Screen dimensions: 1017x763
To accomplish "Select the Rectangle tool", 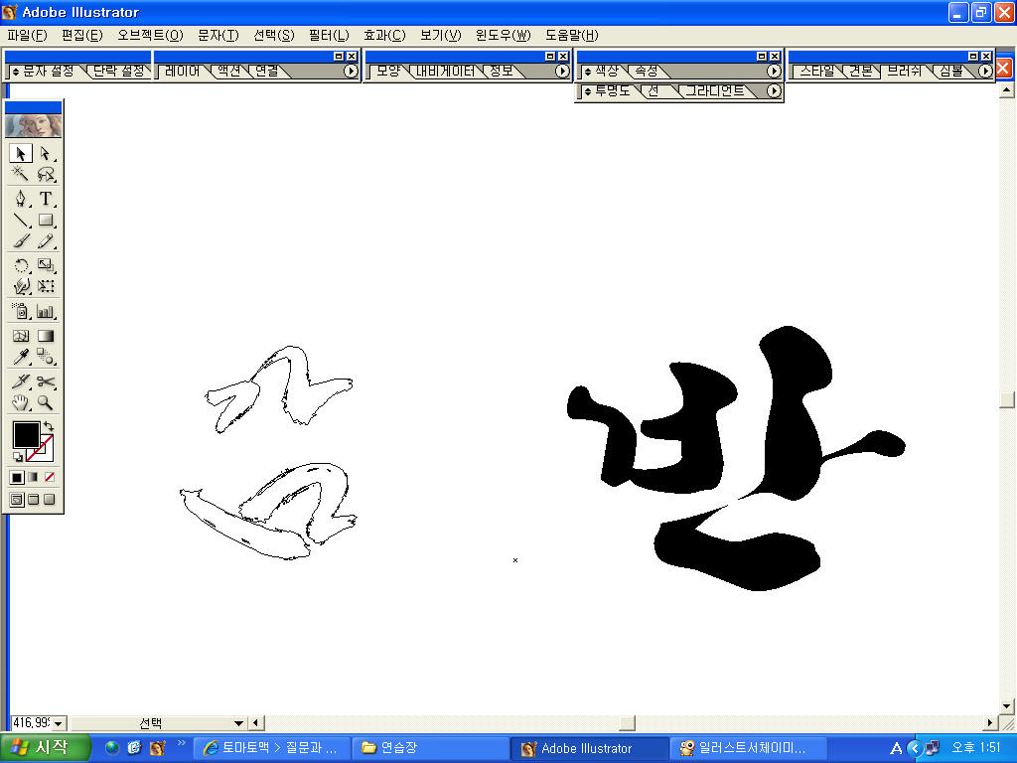I will tap(46, 220).
